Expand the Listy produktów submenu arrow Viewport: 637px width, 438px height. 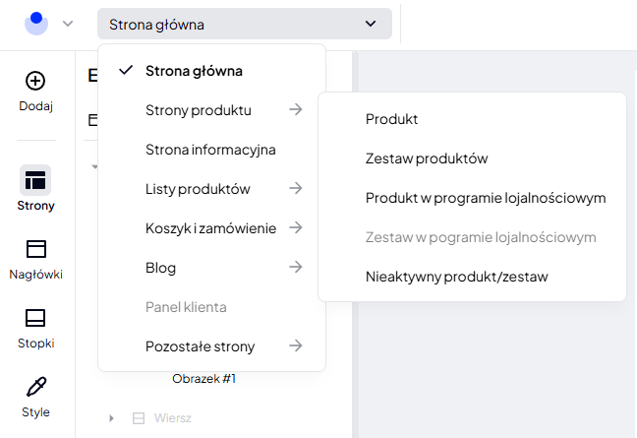pos(295,189)
